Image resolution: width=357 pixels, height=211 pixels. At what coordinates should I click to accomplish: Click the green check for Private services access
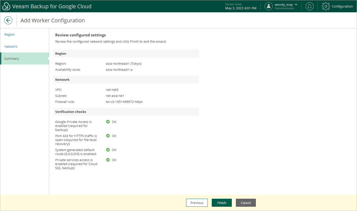pyautogui.click(x=108, y=160)
